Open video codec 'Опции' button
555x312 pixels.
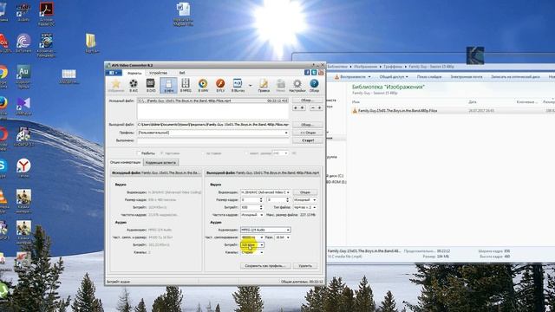pos(305,192)
